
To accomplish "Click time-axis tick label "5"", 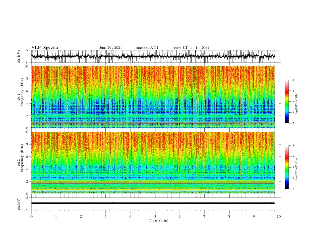I will point(155,216).
